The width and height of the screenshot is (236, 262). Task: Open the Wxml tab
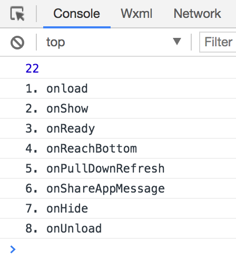point(136,14)
